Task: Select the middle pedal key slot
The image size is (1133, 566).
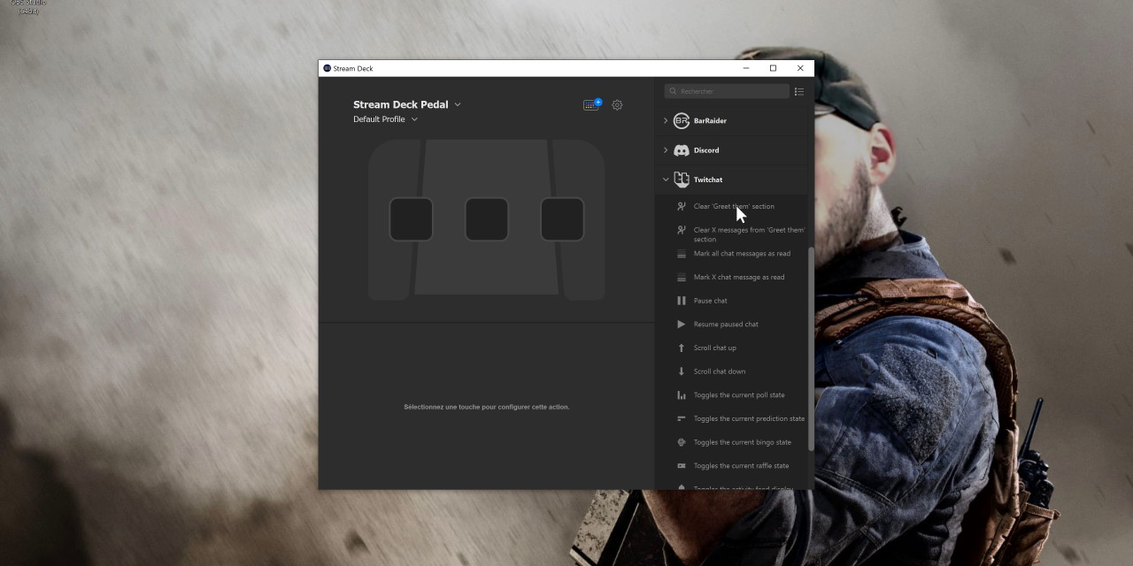Action: 487,219
